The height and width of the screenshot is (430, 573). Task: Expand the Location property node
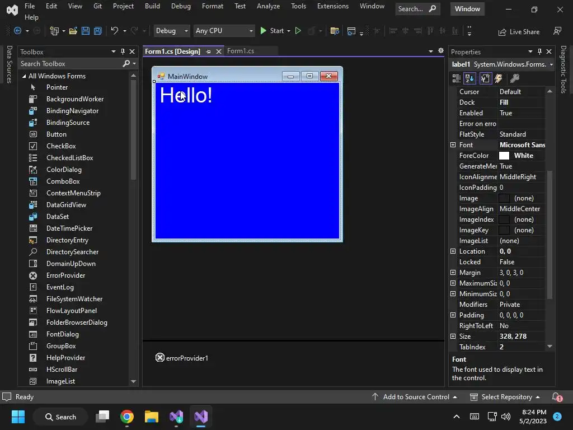click(x=453, y=251)
